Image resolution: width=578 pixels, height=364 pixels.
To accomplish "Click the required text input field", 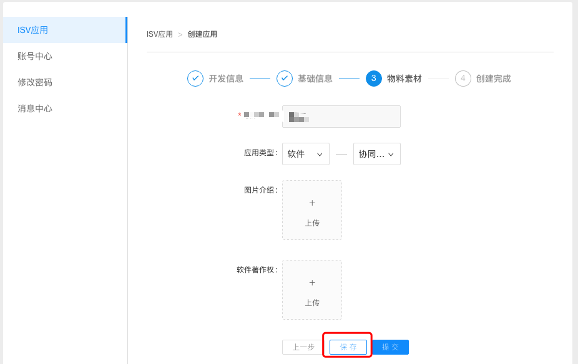I will pyautogui.click(x=341, y=117).
